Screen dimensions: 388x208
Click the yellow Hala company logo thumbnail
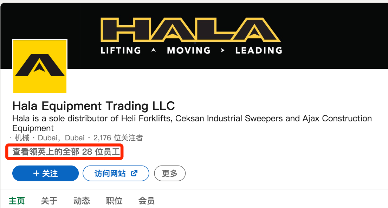tap(40, 66)
